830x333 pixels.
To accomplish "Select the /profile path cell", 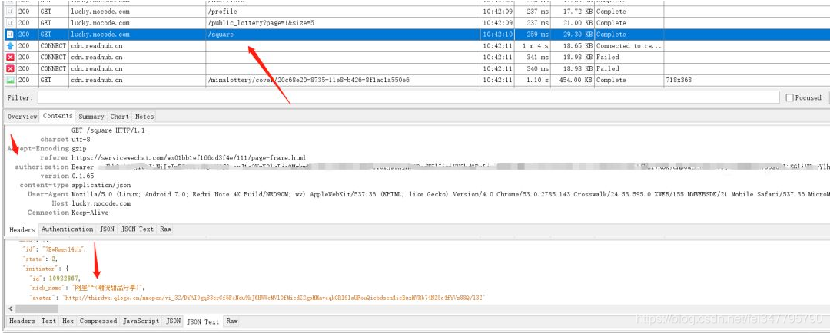I will tap(222, 12).
